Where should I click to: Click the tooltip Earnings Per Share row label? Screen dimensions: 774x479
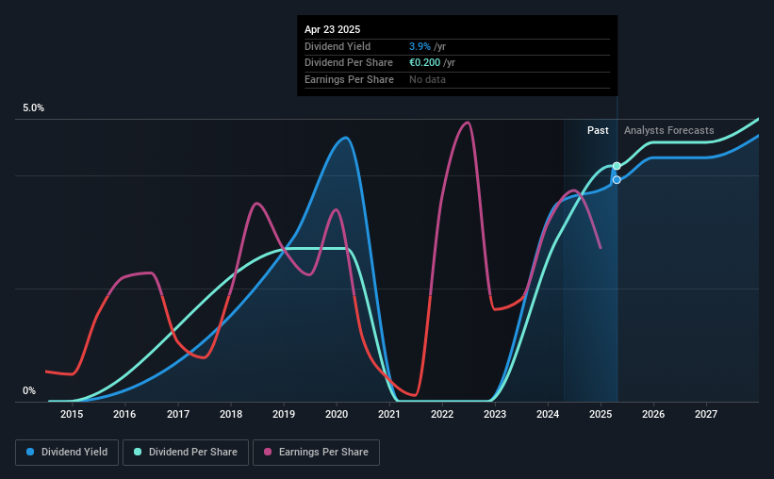[x=349, y=79]
